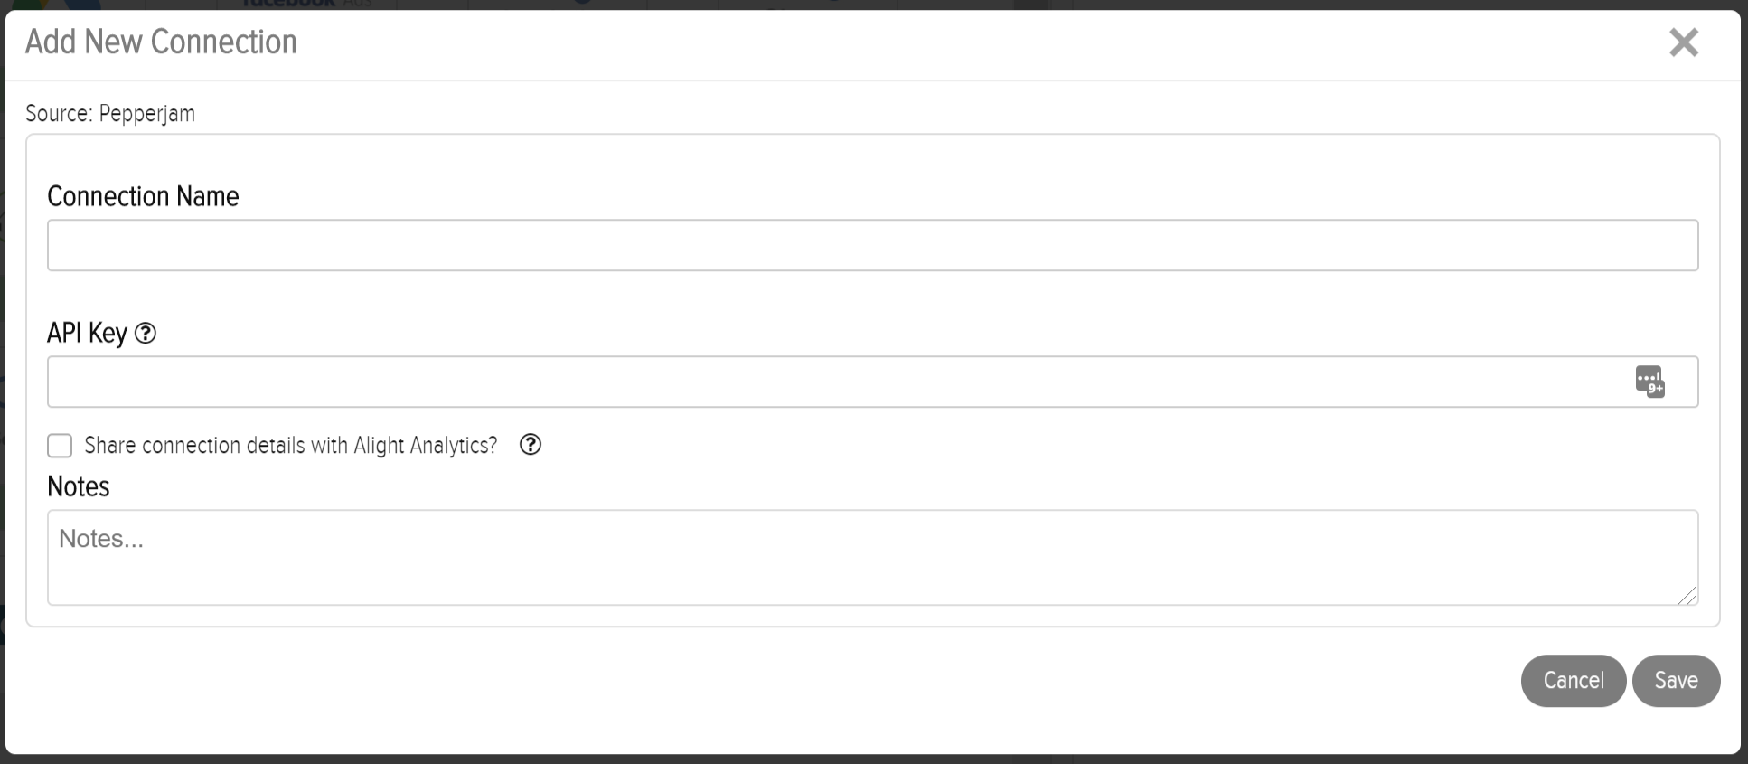
Task: Focus the Connection Name text field
Action: tap(872, 245)
